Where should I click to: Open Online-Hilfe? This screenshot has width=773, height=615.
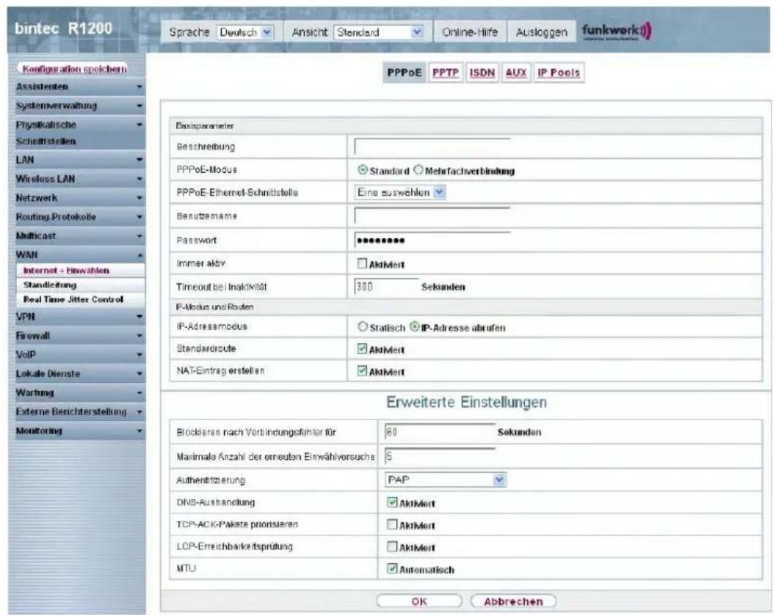[470, 33]
